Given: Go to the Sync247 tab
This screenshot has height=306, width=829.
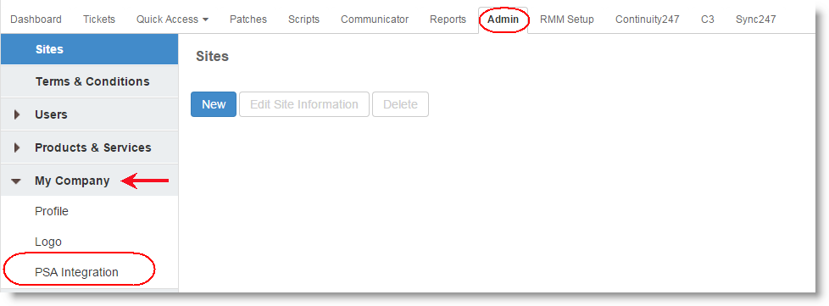Looking at the screenshot, I should point(755,19).
